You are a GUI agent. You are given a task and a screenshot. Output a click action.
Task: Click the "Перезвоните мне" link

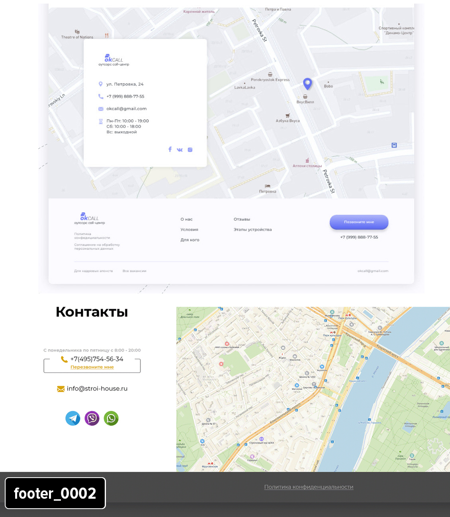(92, 367)
